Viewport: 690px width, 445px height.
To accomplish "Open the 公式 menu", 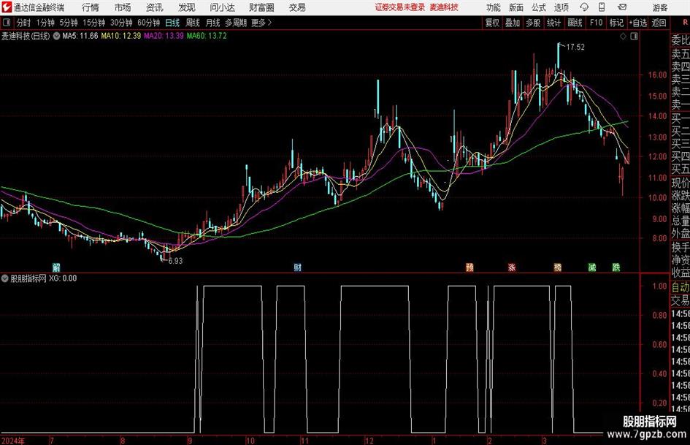I will click(539, 7).
